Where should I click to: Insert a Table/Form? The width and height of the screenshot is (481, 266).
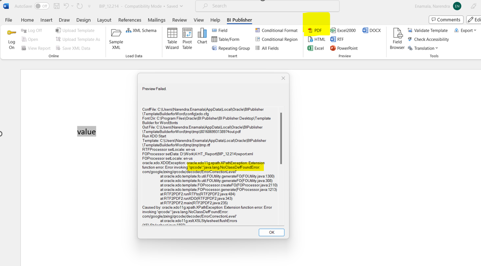(x=225, y=39)
